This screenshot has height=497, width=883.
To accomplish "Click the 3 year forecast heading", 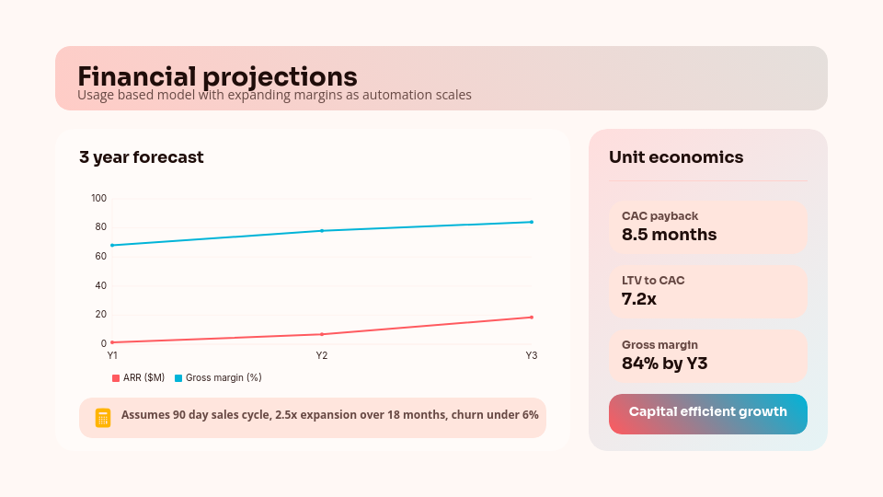I will click(142, 157).
